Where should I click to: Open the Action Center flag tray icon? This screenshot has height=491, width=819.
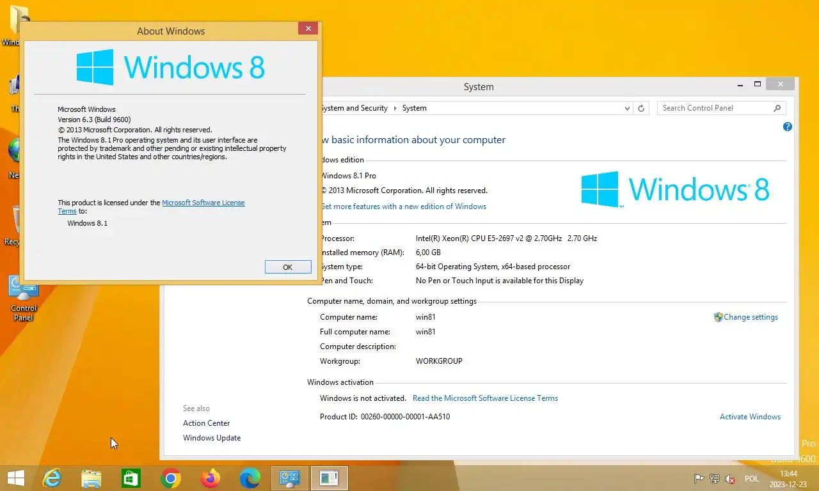(699, 479)
